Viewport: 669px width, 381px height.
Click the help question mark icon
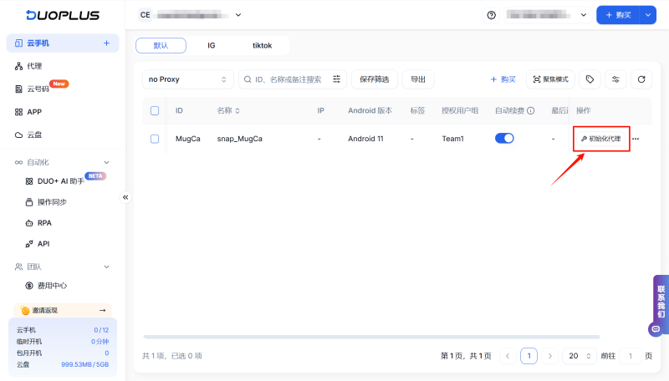click(491, 15)
